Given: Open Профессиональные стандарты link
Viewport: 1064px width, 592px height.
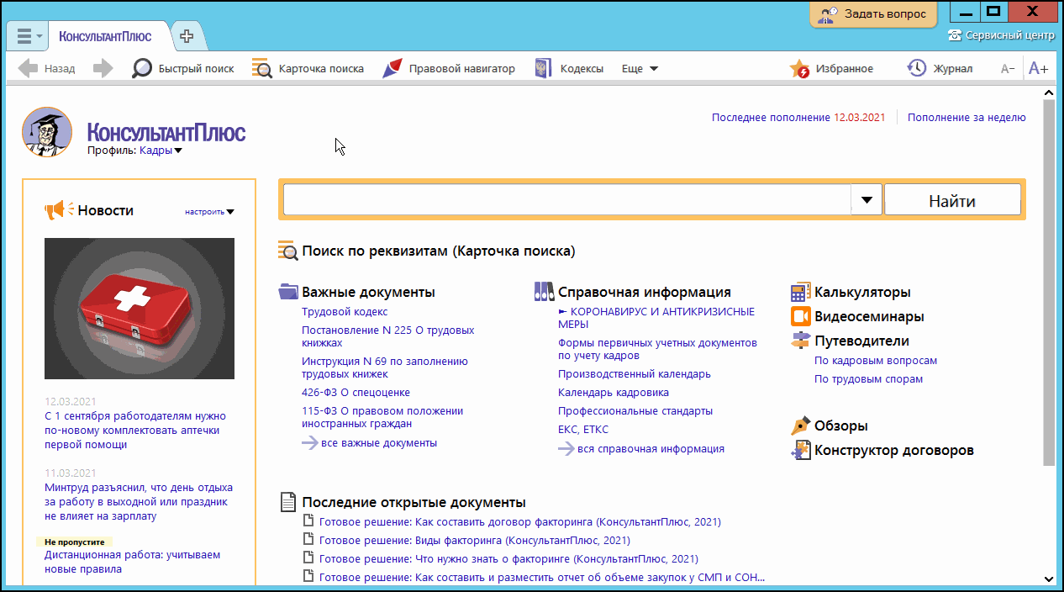Looking at the screenshot, I should [x=635, y=411].
